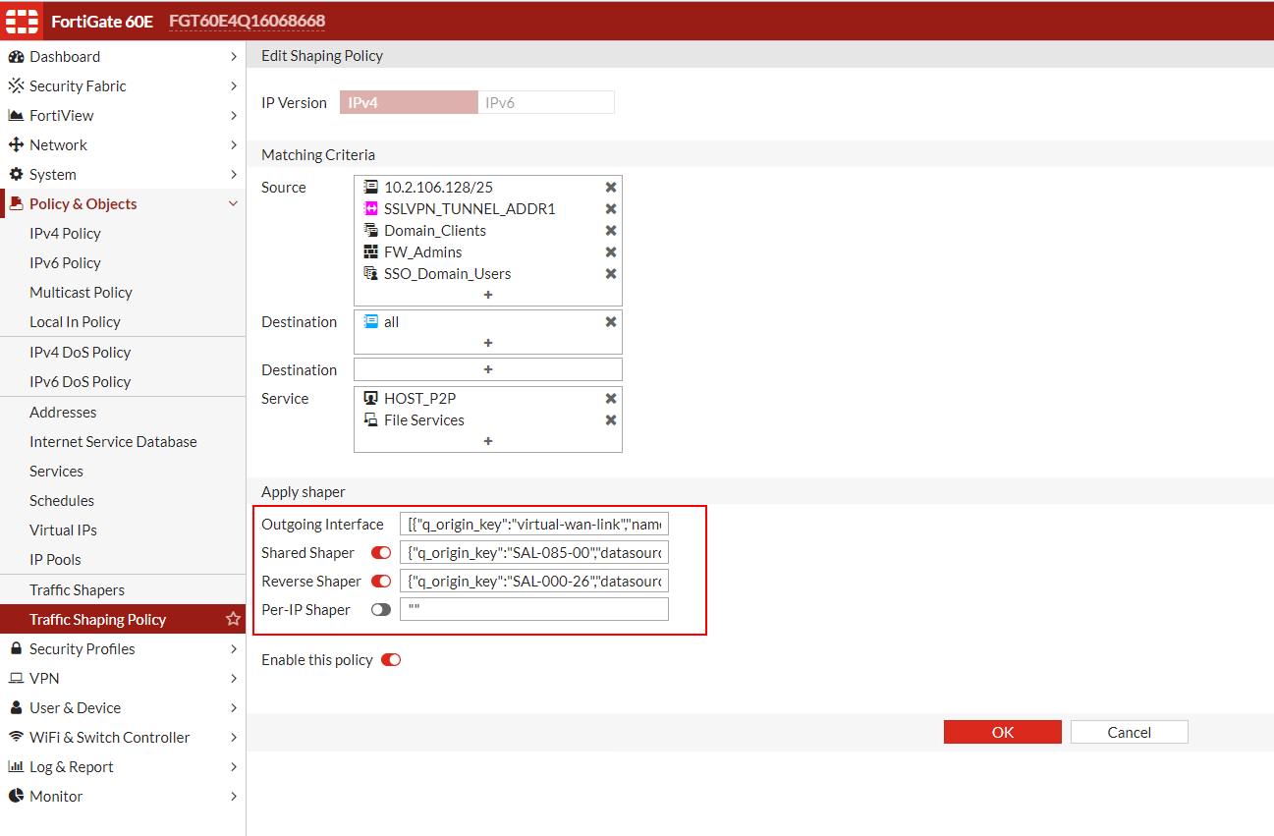Remove File Services from Service
1274x836 pixels.
611,420
